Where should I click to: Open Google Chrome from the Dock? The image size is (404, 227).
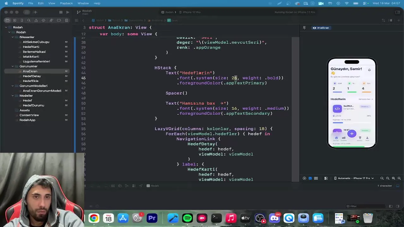[x=94, y=218]
